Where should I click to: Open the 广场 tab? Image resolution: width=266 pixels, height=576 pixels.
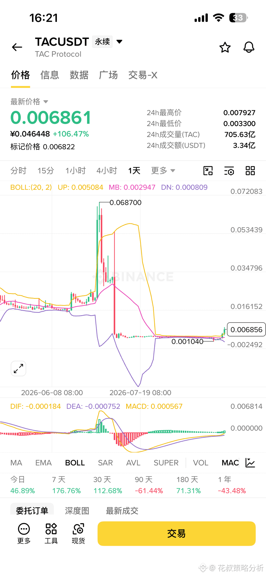tap(108, 75)
